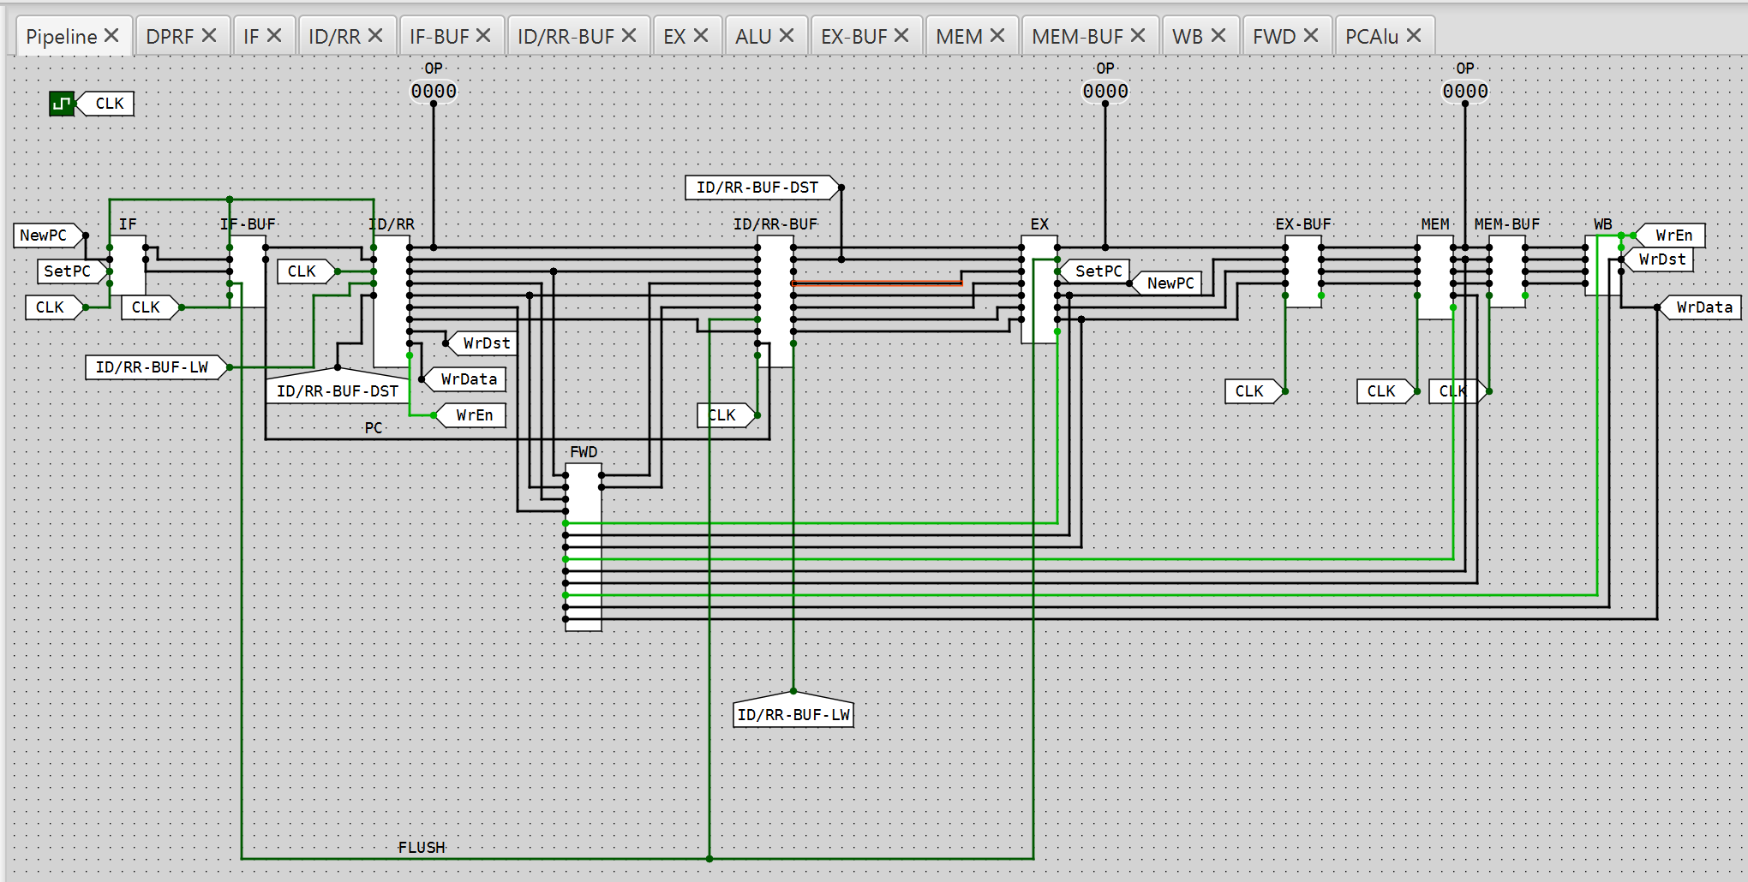Select the IF-BUF subcircuit block
1748x882 pixels.
[248, 271]
